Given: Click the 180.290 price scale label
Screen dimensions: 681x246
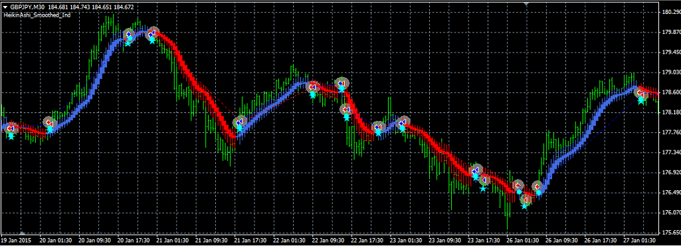Looking at the screenshot, I should coord(669,12).
